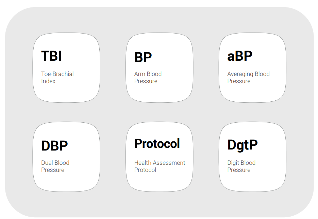318x219 pixels.
Task: Open the TBI measurement tile
Action: pyautogui.click(x=66, y=68)
